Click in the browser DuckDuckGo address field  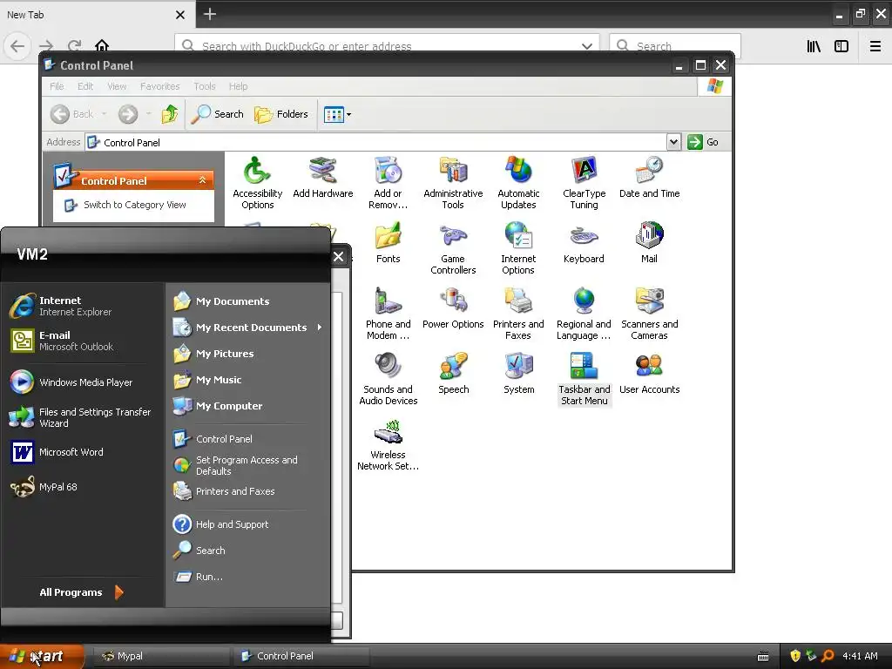388,46
